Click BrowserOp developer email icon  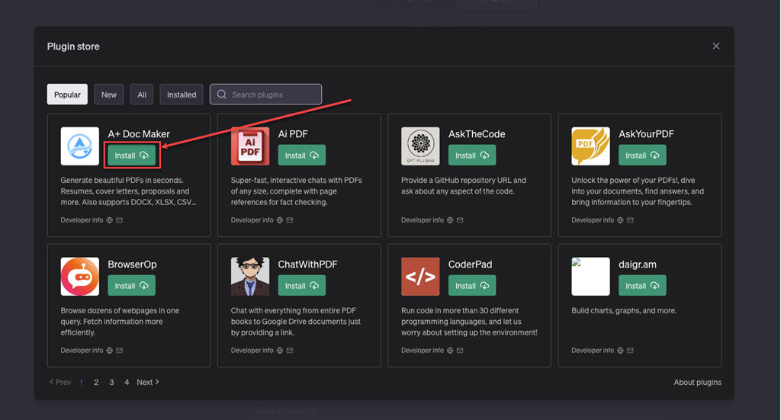120,351
